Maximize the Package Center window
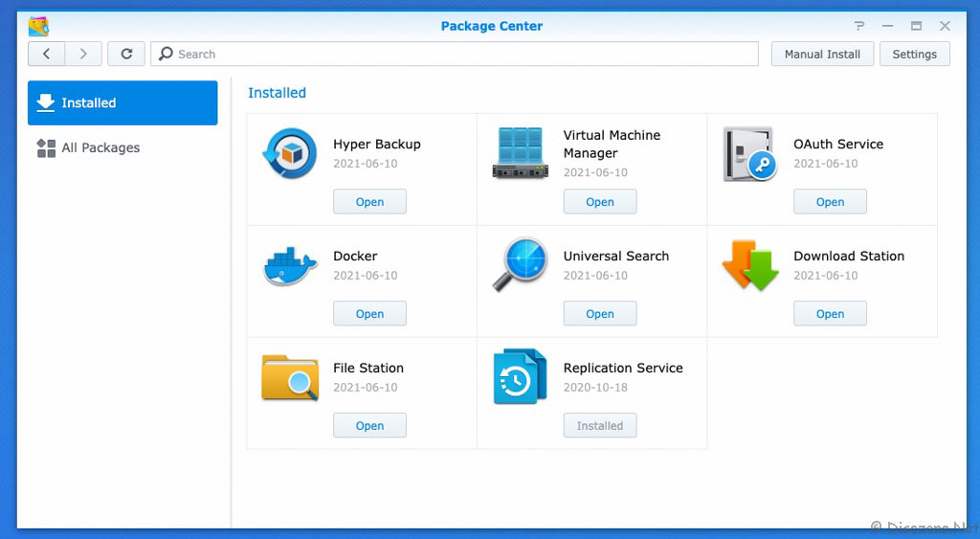Viewport: 980px width, 539px height. (916, 26)
